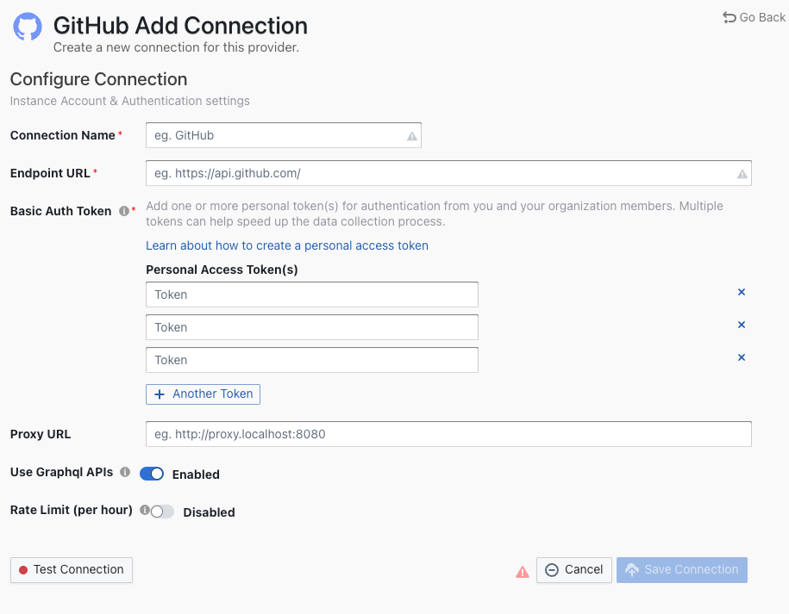Click the GitHub logo icon
789x614 pixels.
pos(28,27)
